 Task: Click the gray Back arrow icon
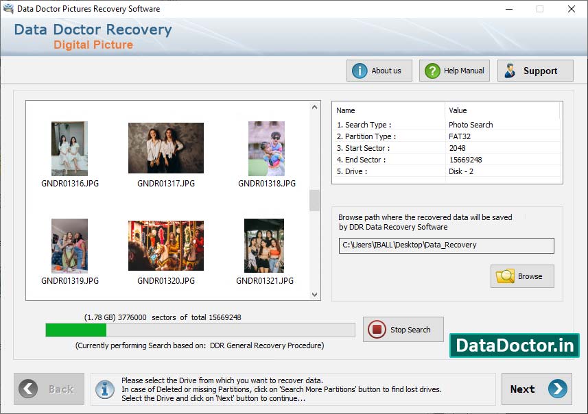tap(28, 389)
